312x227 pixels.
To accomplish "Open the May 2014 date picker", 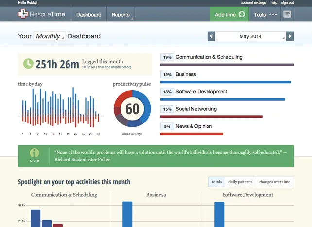I will pyautogui.click(x=250, y=36).
